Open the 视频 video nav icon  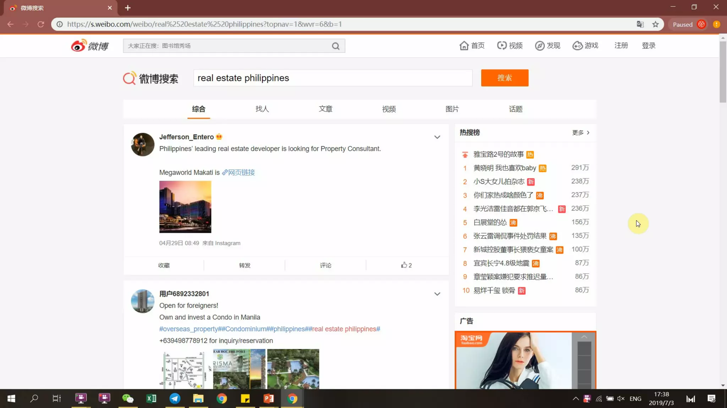click(x=502, y=46)
